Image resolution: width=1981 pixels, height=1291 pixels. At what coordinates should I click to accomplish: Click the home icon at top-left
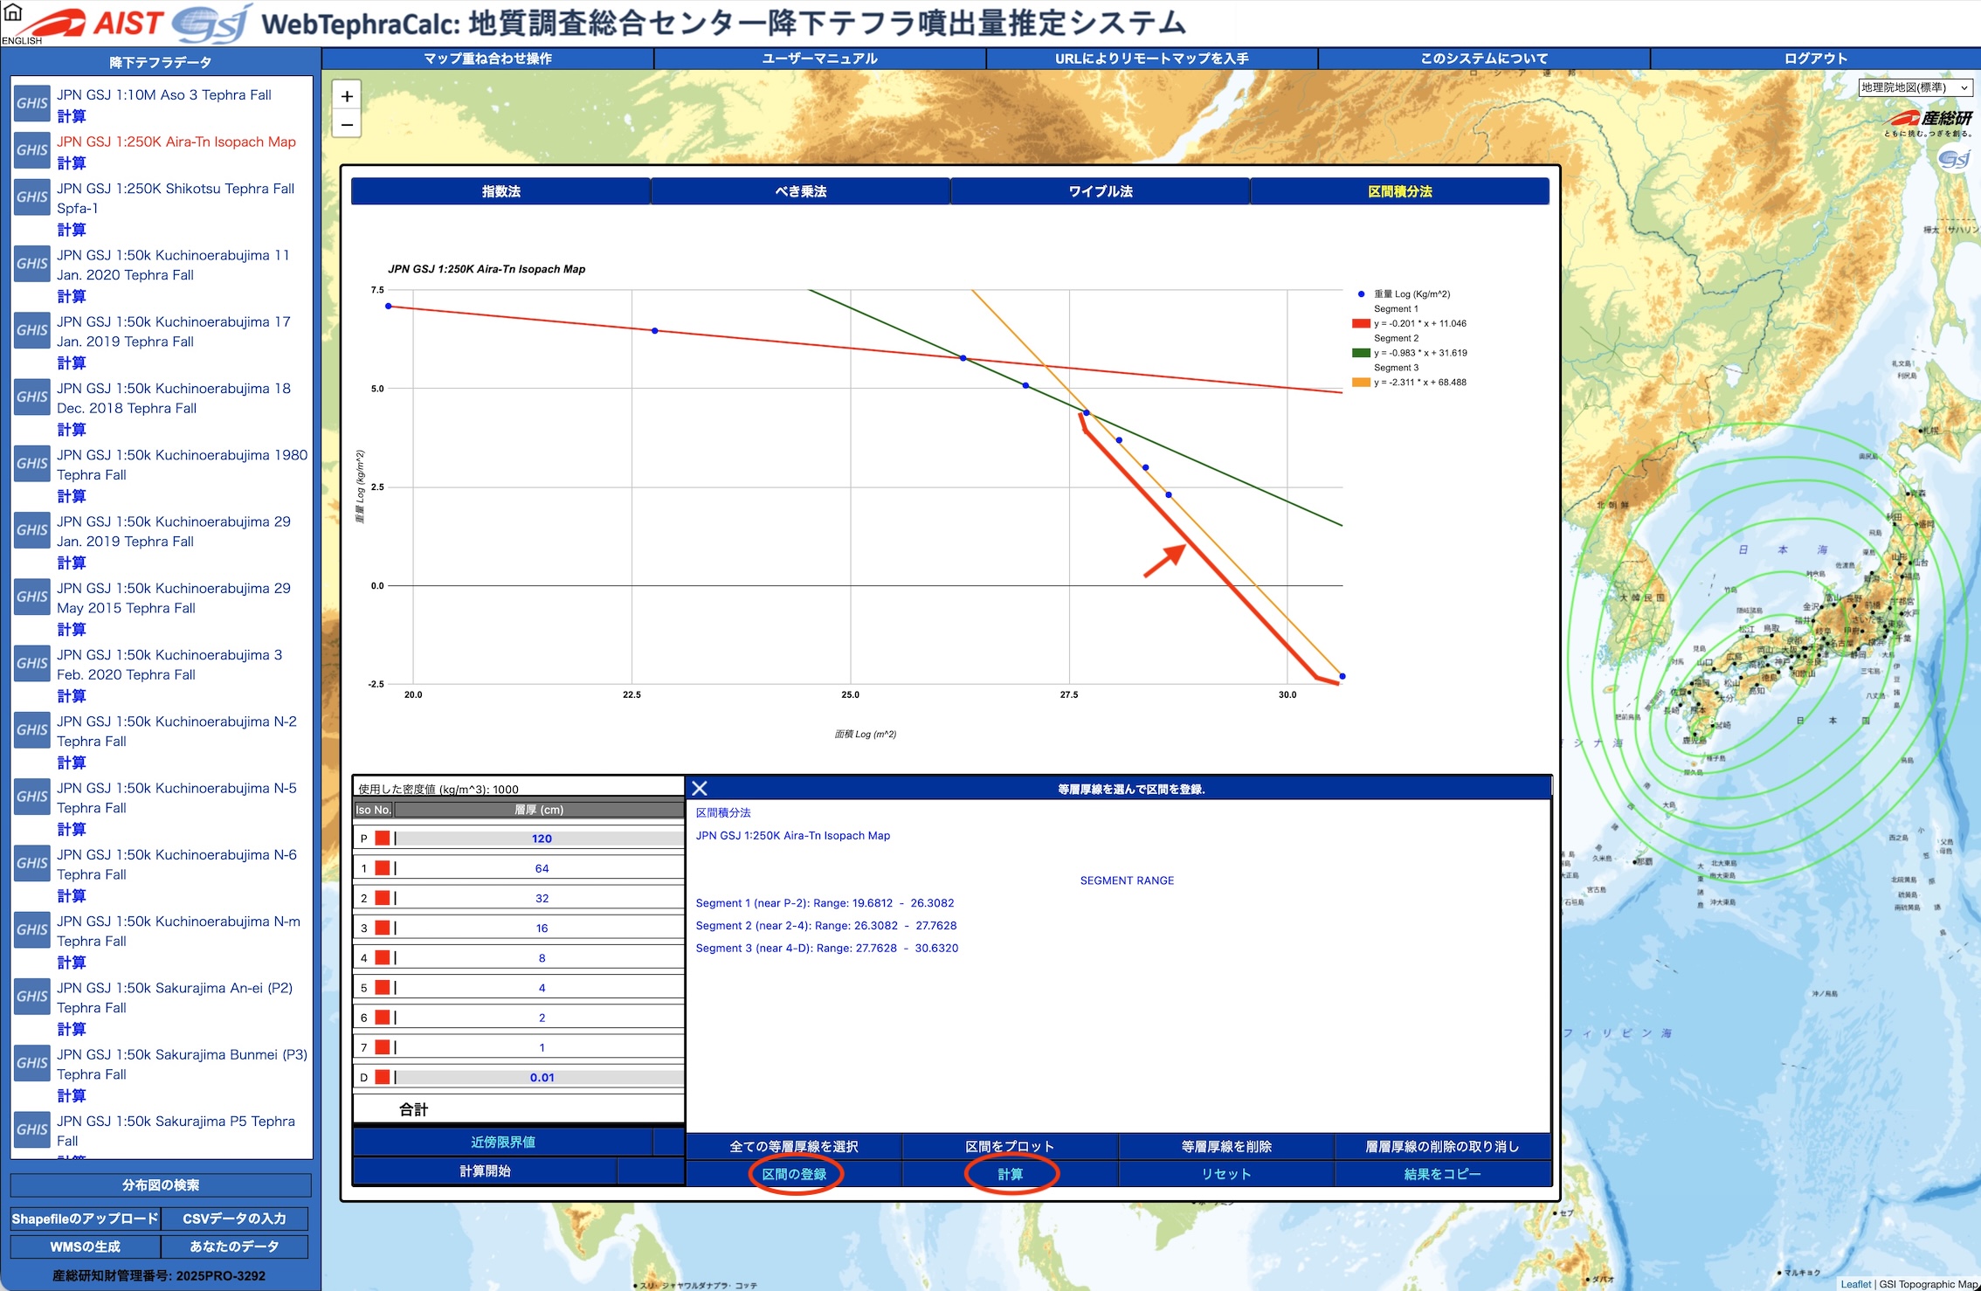pyautogui.click(x=12, y=12)
